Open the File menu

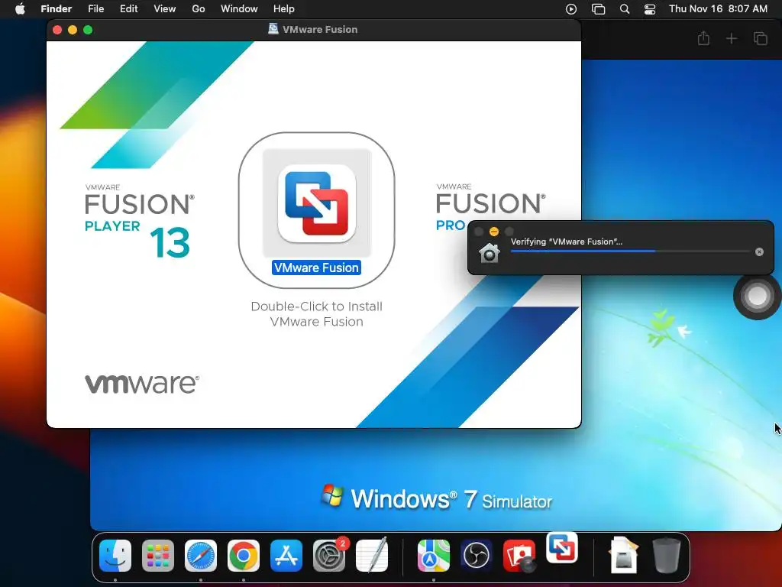(95, 9)
